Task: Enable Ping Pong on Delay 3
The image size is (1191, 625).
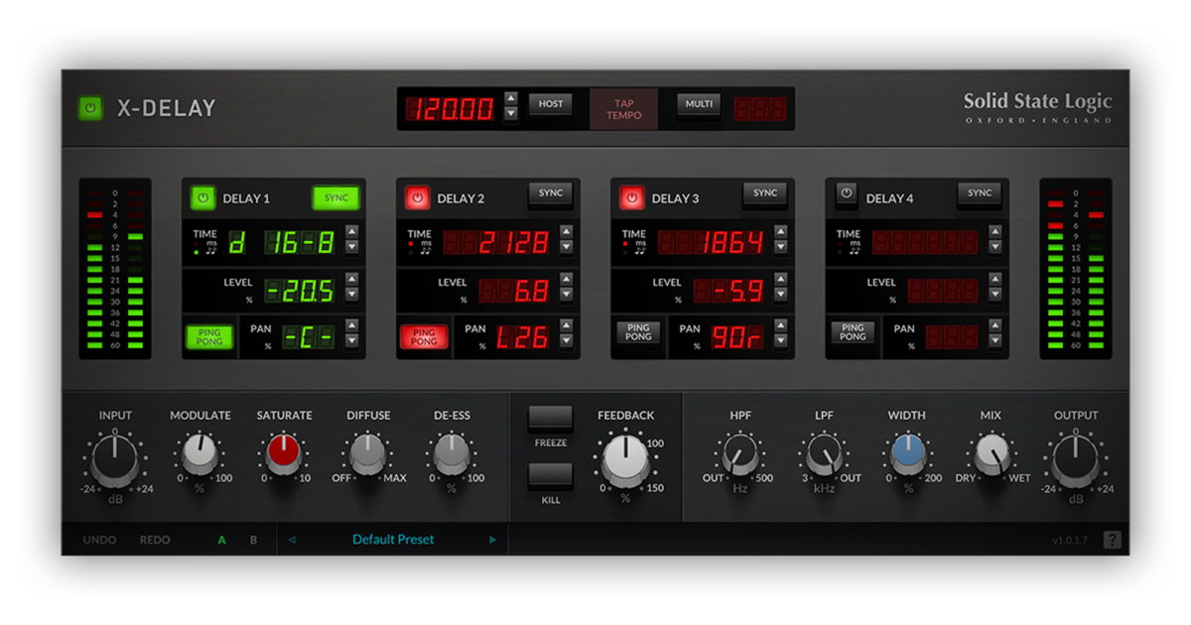Action: [x=638, y=332]
